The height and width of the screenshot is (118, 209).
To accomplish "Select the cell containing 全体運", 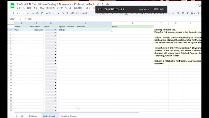I will tap(85, 30).
